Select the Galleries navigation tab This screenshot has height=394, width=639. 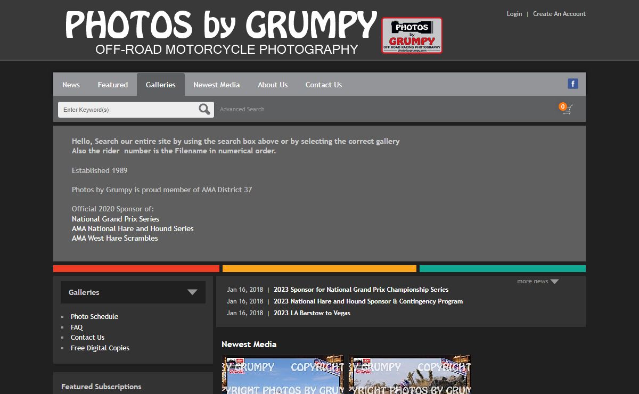[x=160, y=85]
